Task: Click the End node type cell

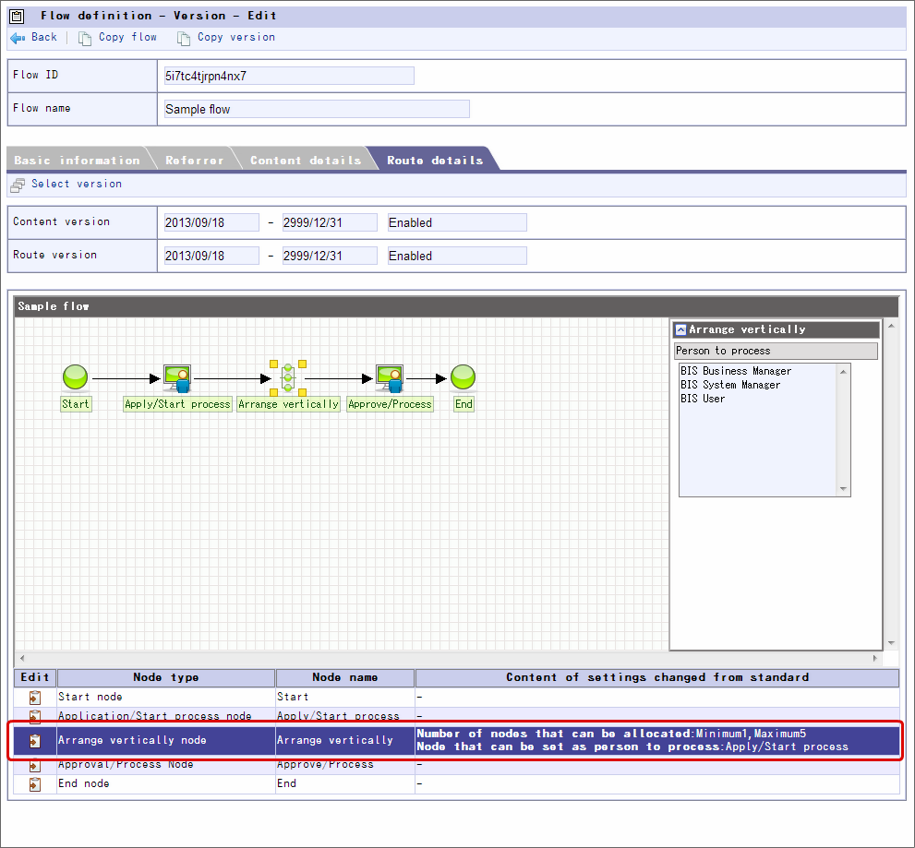Action: click(166, 784)
